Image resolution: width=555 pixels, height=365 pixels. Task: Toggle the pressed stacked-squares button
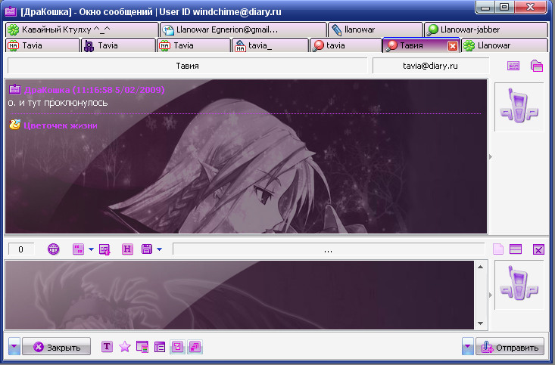point(195,347)
